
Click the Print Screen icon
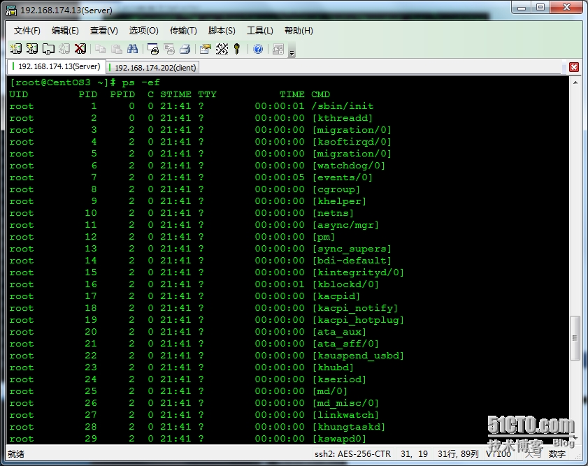153,49
